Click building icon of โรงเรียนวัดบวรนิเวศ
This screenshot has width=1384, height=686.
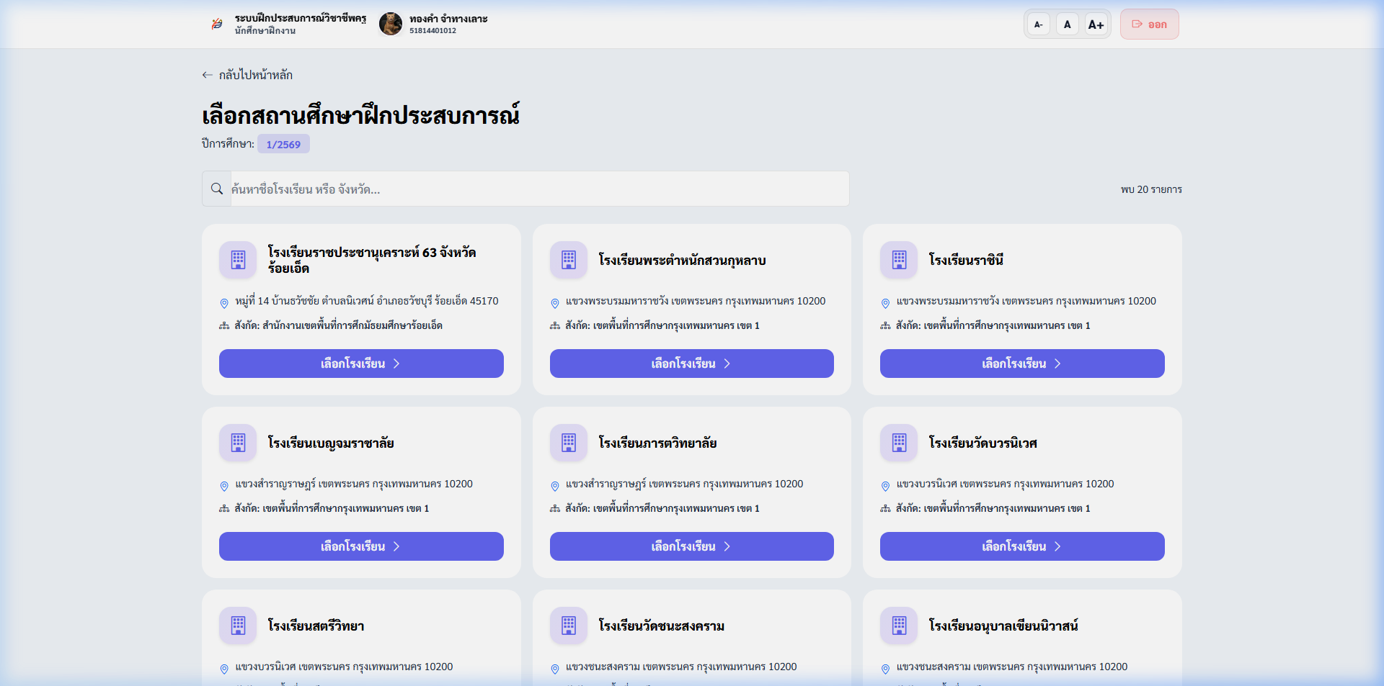pos(899,443)
